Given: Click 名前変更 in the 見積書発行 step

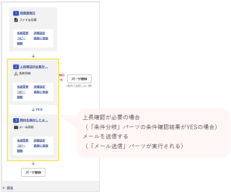Looking at the screenshot, I should click(22, 33).
